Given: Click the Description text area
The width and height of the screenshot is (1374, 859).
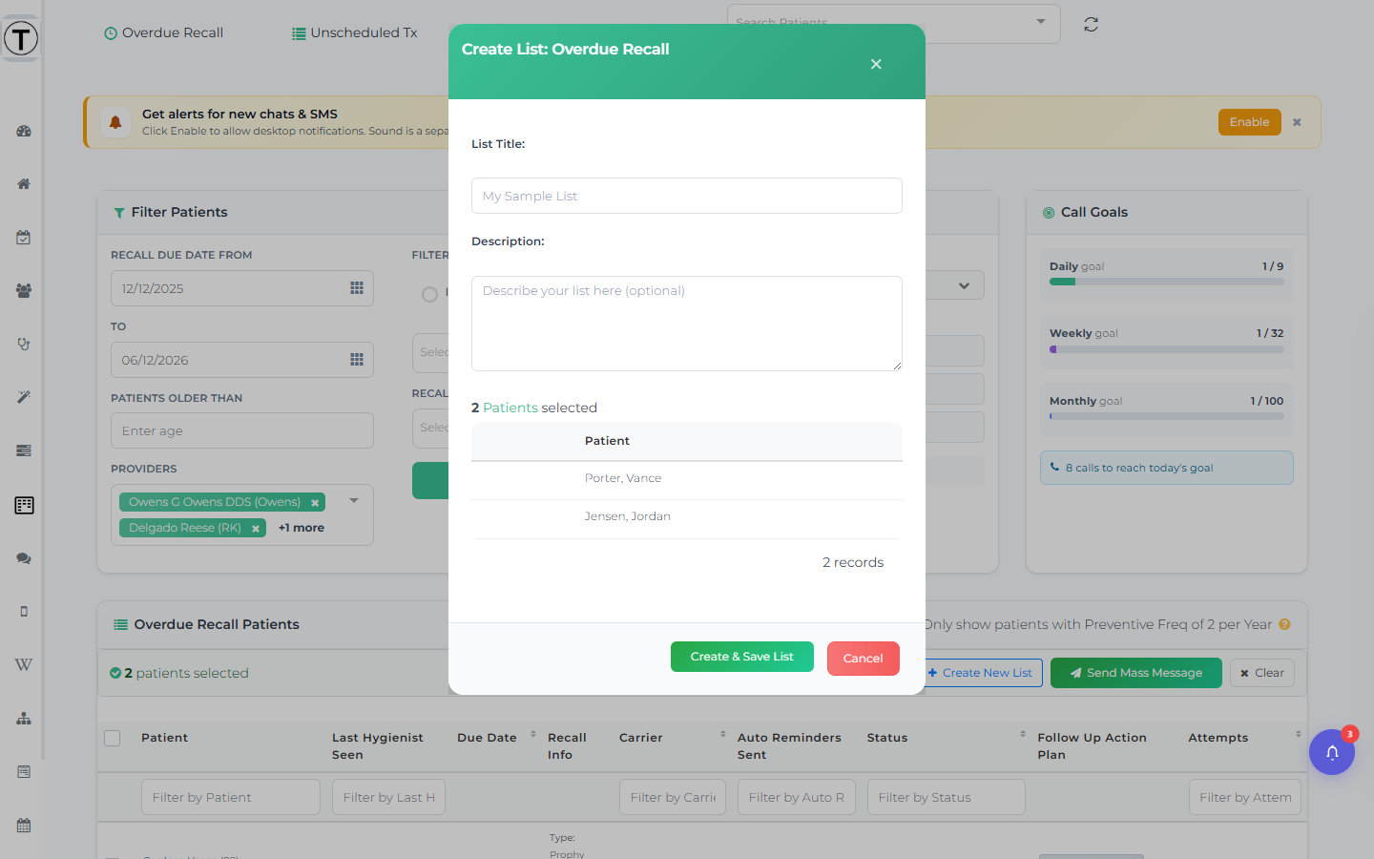Looking at the screenshot, I should pyautogui.click(x=687, y=324).
